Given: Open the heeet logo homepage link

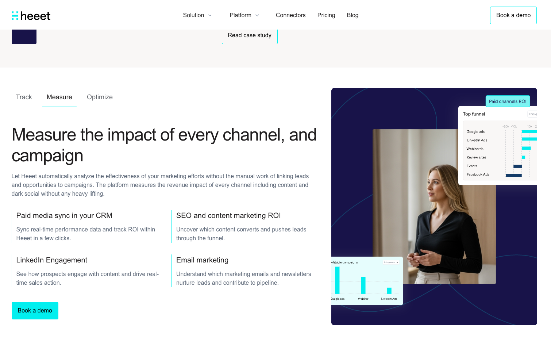Looking at the screenshot, I should [x=31, y=16].
